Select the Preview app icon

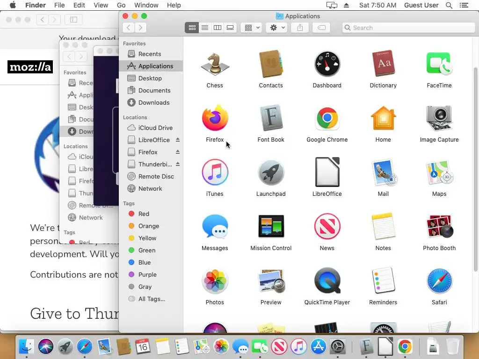pos(271,280)
